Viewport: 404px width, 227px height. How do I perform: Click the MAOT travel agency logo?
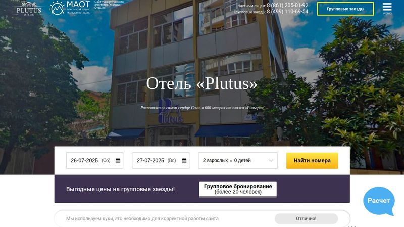(x=70, y=8)
